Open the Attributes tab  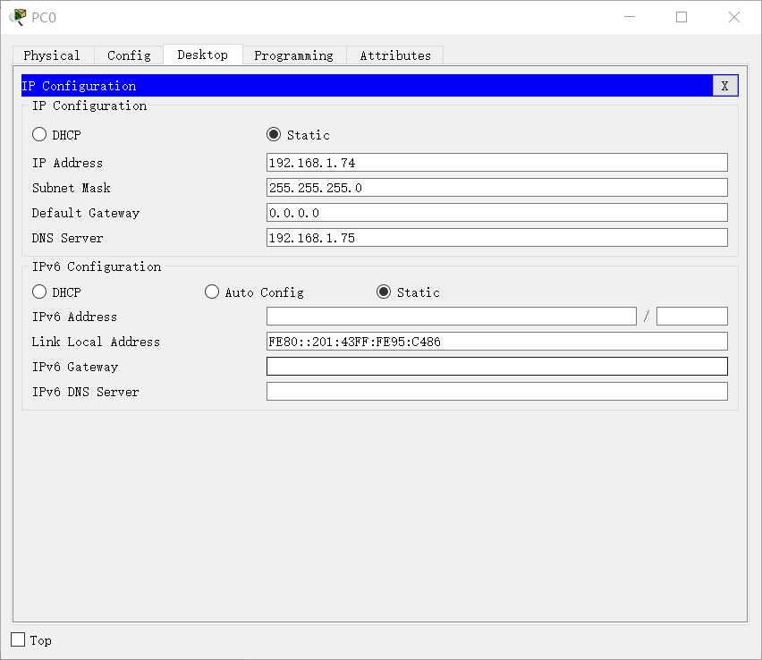(395, 55)
